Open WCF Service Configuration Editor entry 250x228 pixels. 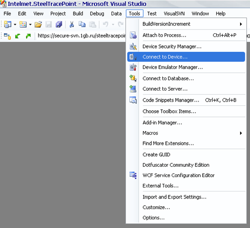pyautogui.click(x=186, y=175)
